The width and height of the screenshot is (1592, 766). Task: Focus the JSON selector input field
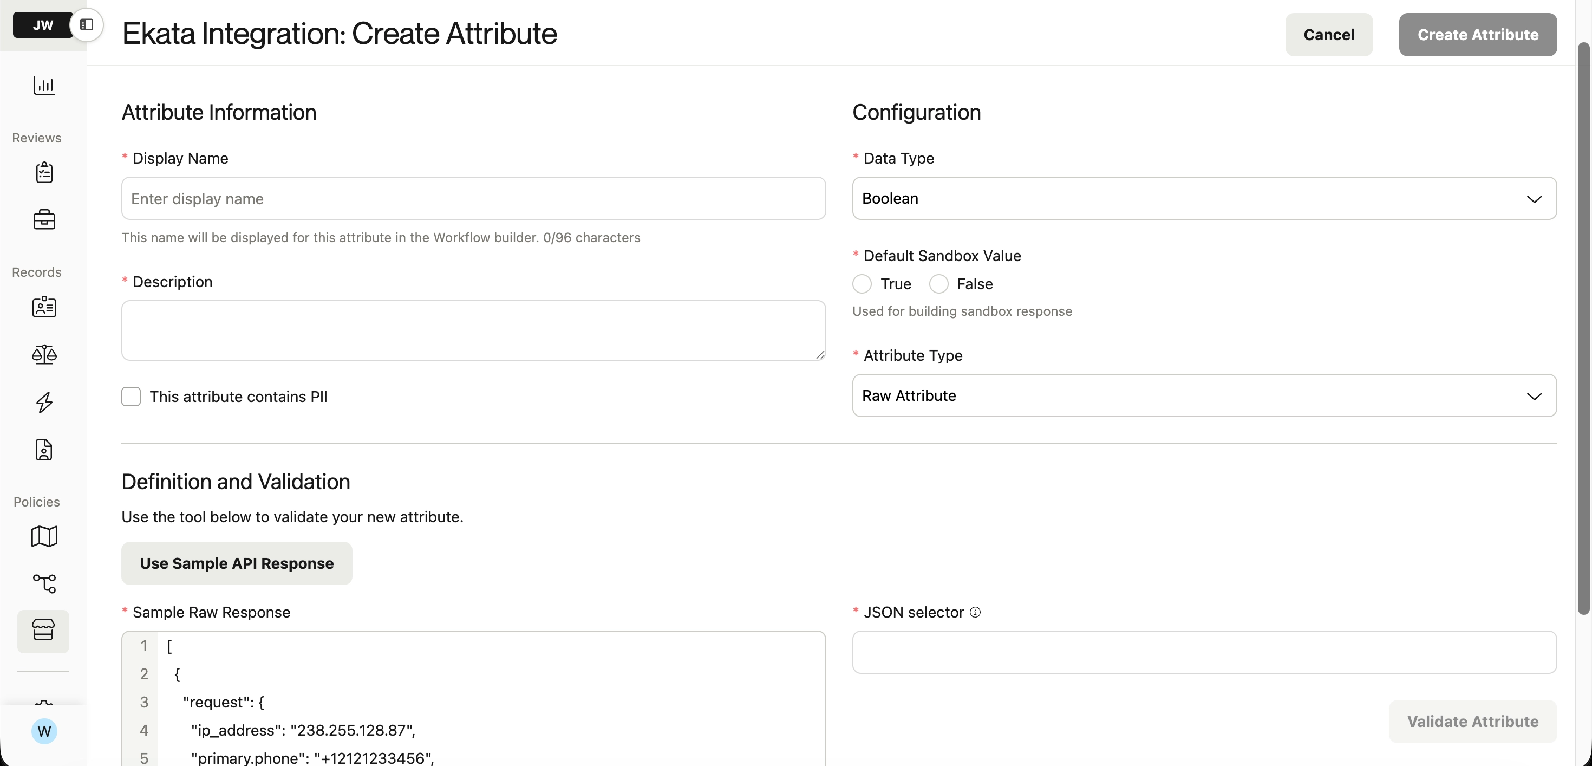1204,652
